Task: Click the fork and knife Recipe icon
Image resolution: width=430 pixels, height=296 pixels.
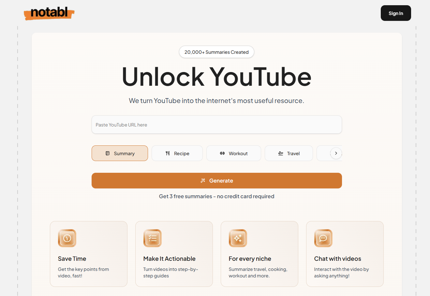Action: [168, 153]
